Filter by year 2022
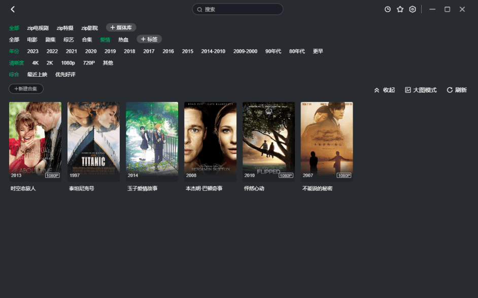This screenshot has width=478, height=298. click(x=52, y=51)
